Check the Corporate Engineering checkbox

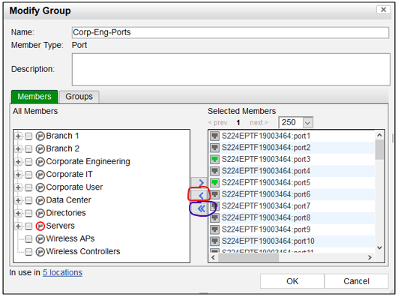tap(28, 162)
